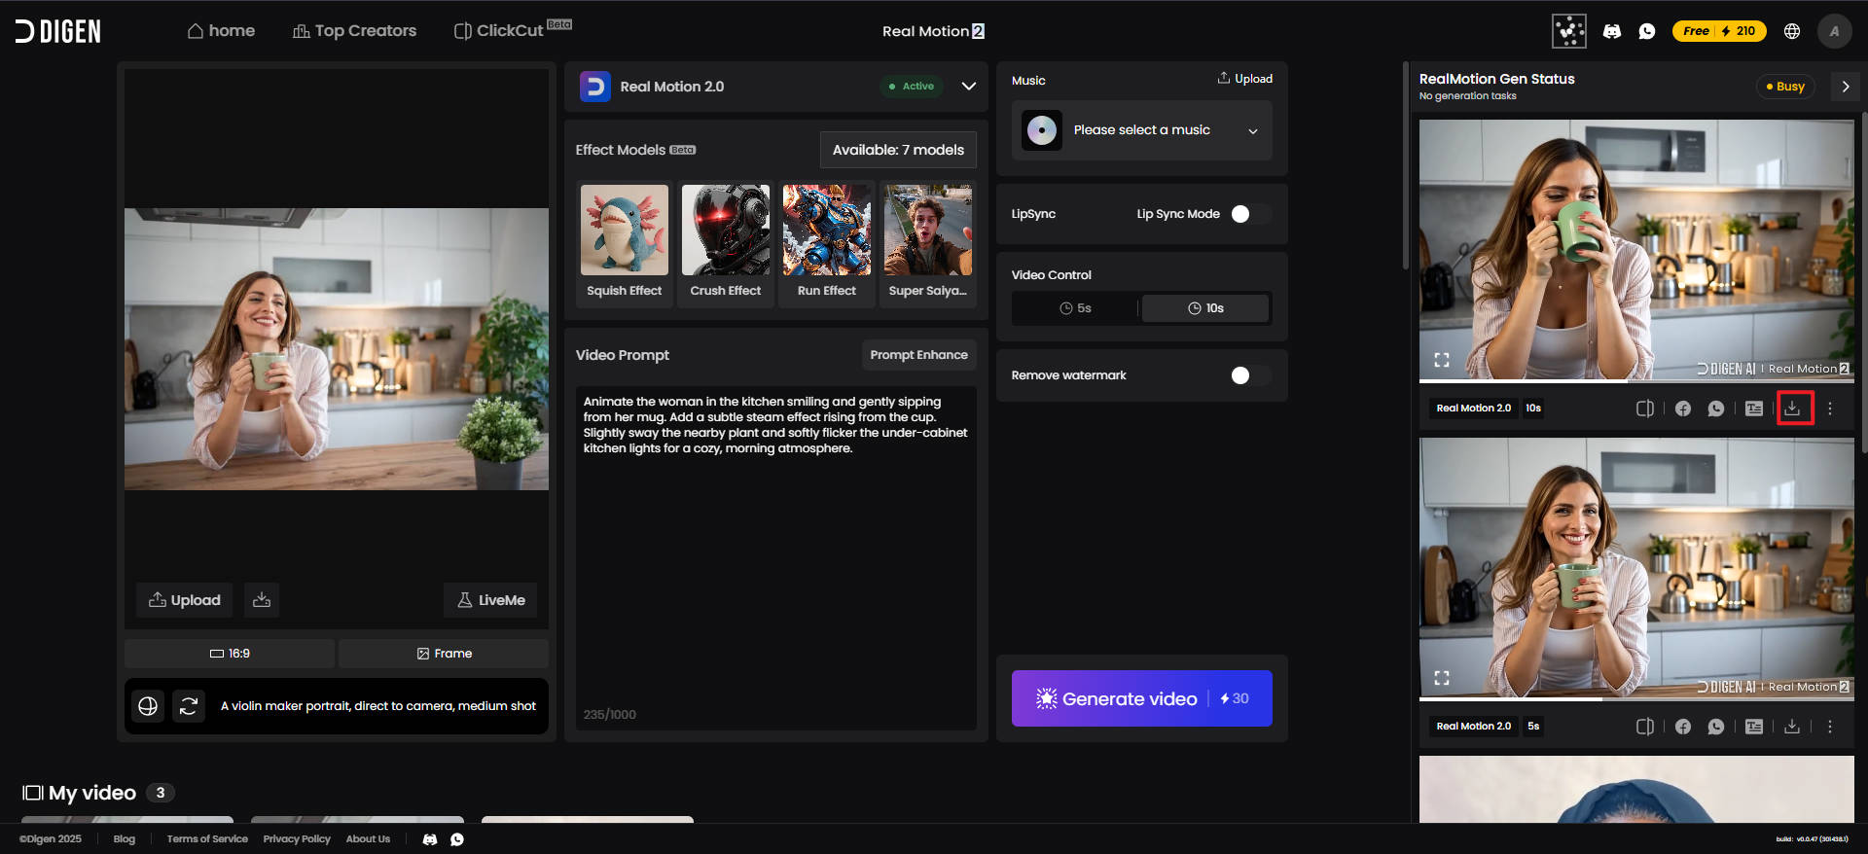This screenshot has height=854, width=1868.
Task: Go to the home tab
Action: pyautogui.click(x=221, y=31)
